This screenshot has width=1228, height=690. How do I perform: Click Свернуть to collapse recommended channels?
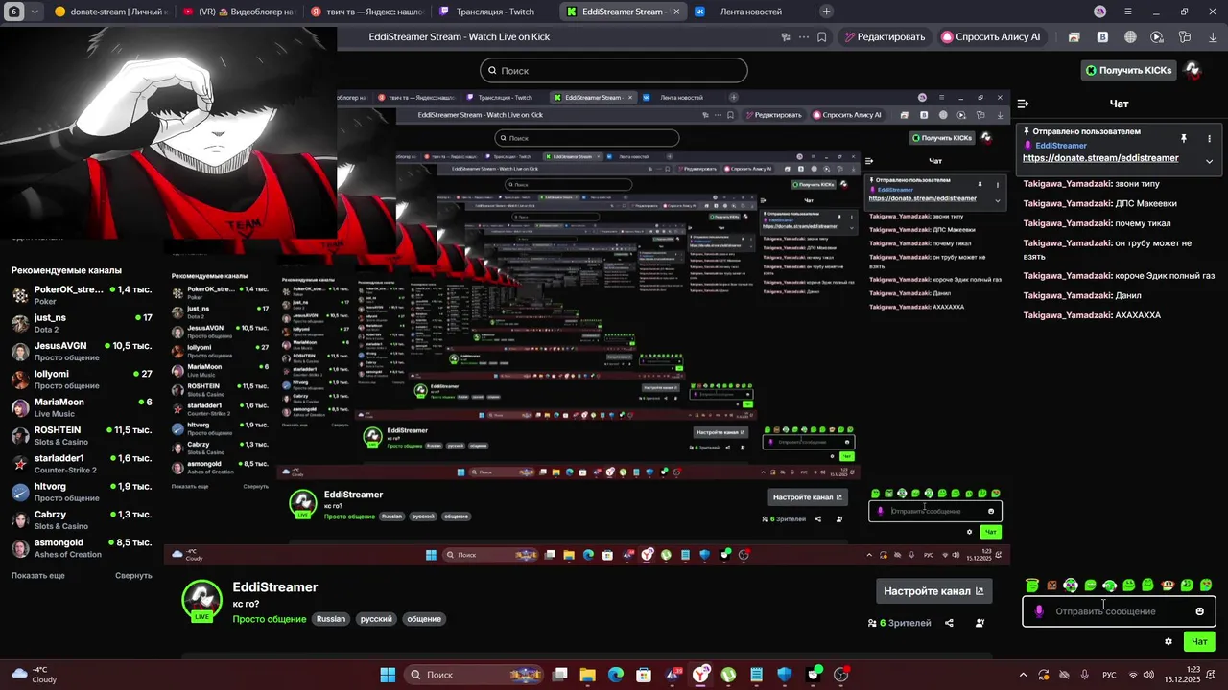[x=133, y=575]
